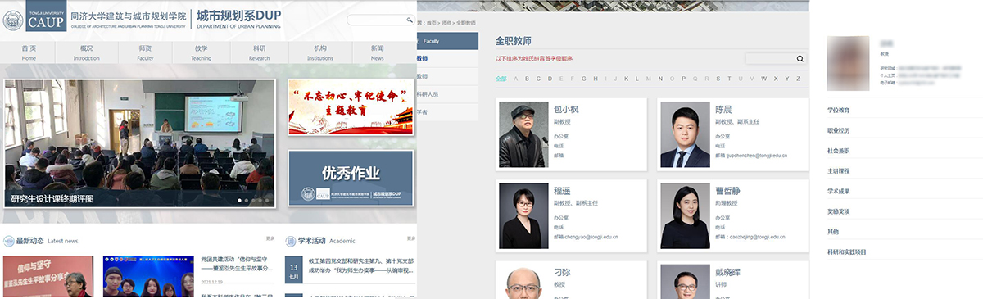Viewport: 983px width, 299px height.
Task: Open the 首页 Home menu item
Action: click(29, 52)
